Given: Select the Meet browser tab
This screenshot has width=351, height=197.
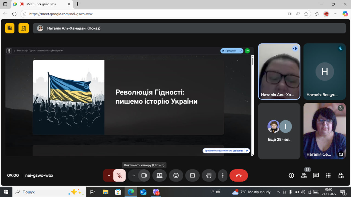Looking at the screenshot, I should (x=41, y=4).
